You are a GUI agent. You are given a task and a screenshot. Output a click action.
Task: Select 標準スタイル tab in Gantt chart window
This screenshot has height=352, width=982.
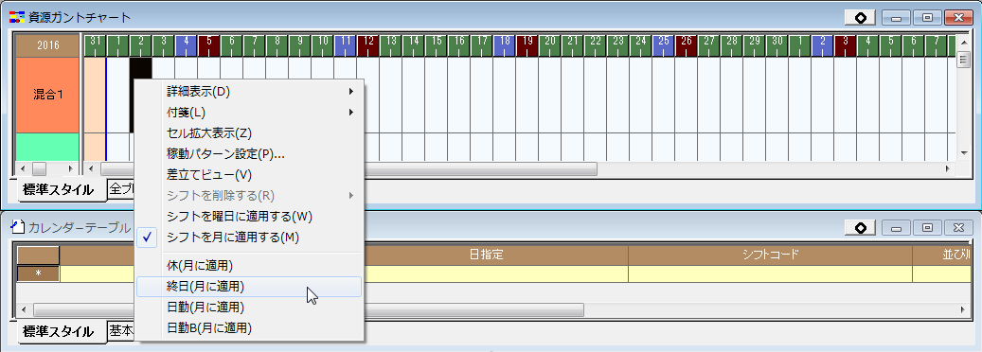click(58, 190)
